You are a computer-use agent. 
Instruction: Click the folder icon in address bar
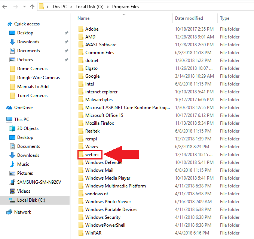point(41,7)
